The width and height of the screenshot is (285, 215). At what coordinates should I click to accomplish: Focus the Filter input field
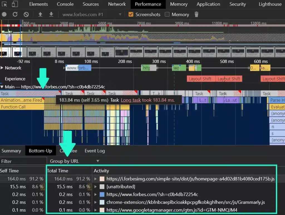(23, 161)
